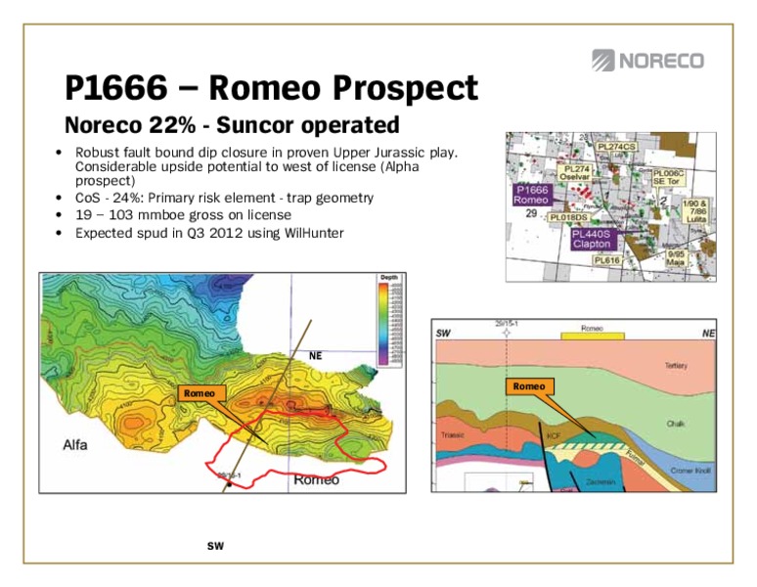Click the "19 – 103 mmboe gross on license" bullet
The width and height of the screenshot is (757, 587).
[183, 215]
